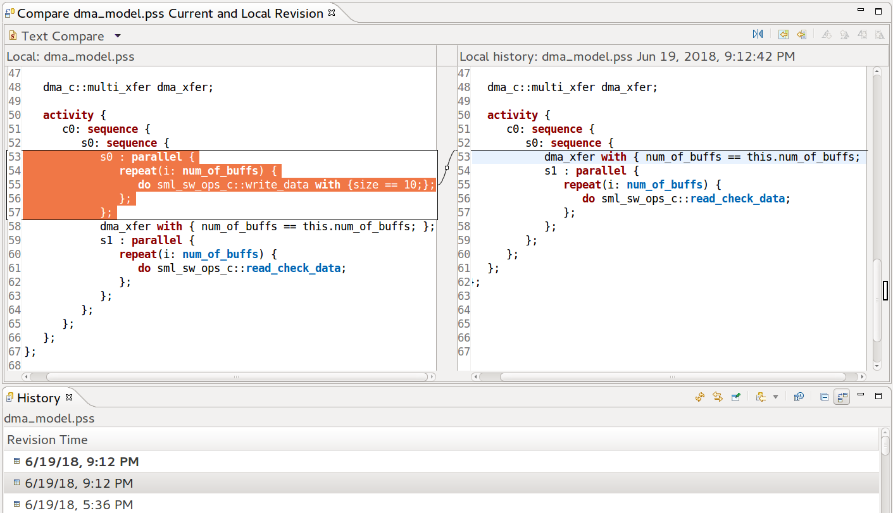Select the 6/19/18, 5:36 PM revision
The image size is (893, 513).
tap(78, 504)
